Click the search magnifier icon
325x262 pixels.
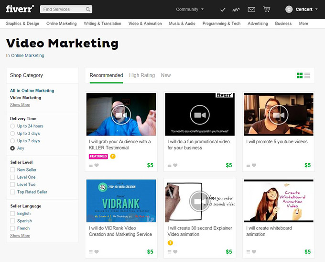88,10
